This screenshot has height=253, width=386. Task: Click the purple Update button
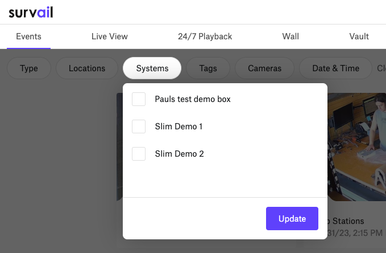[x=292, y=219]
